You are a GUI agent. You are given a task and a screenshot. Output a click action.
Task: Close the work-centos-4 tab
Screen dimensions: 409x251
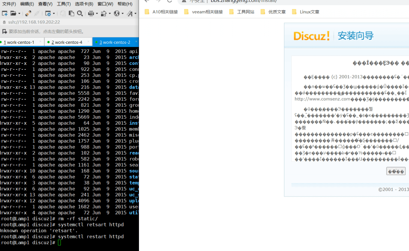point(88,41)
